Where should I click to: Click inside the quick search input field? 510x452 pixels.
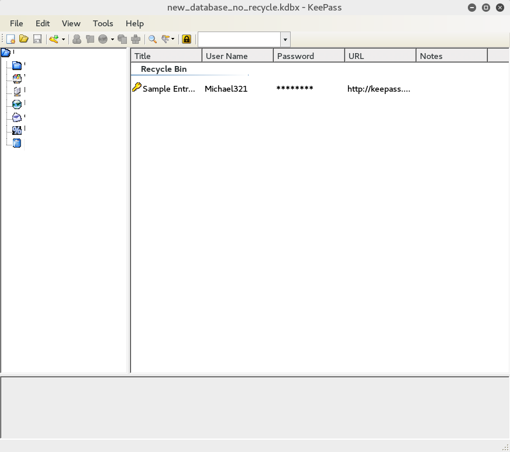239,39
